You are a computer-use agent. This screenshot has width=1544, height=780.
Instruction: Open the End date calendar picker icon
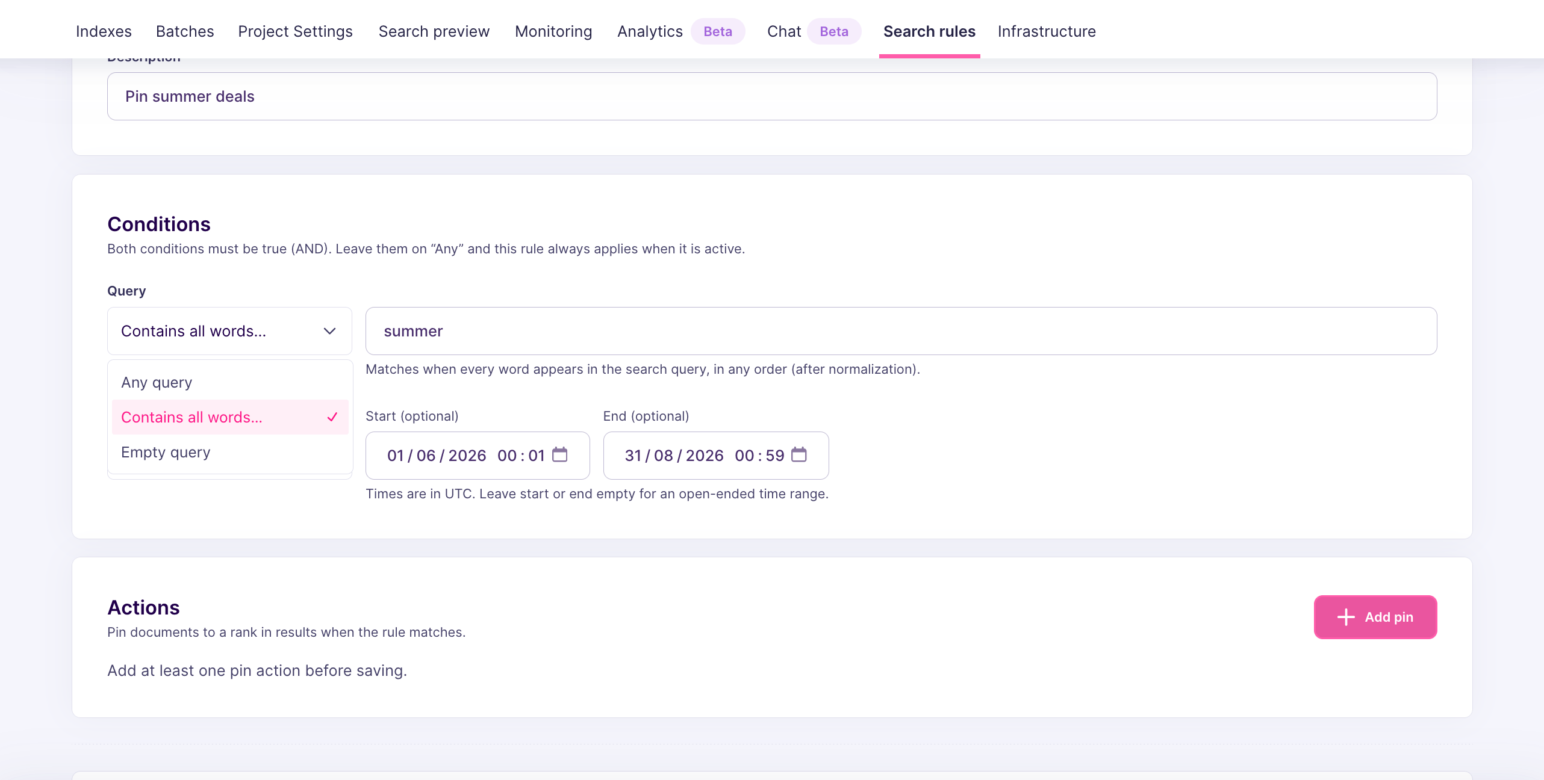click(x=799, y=454)
